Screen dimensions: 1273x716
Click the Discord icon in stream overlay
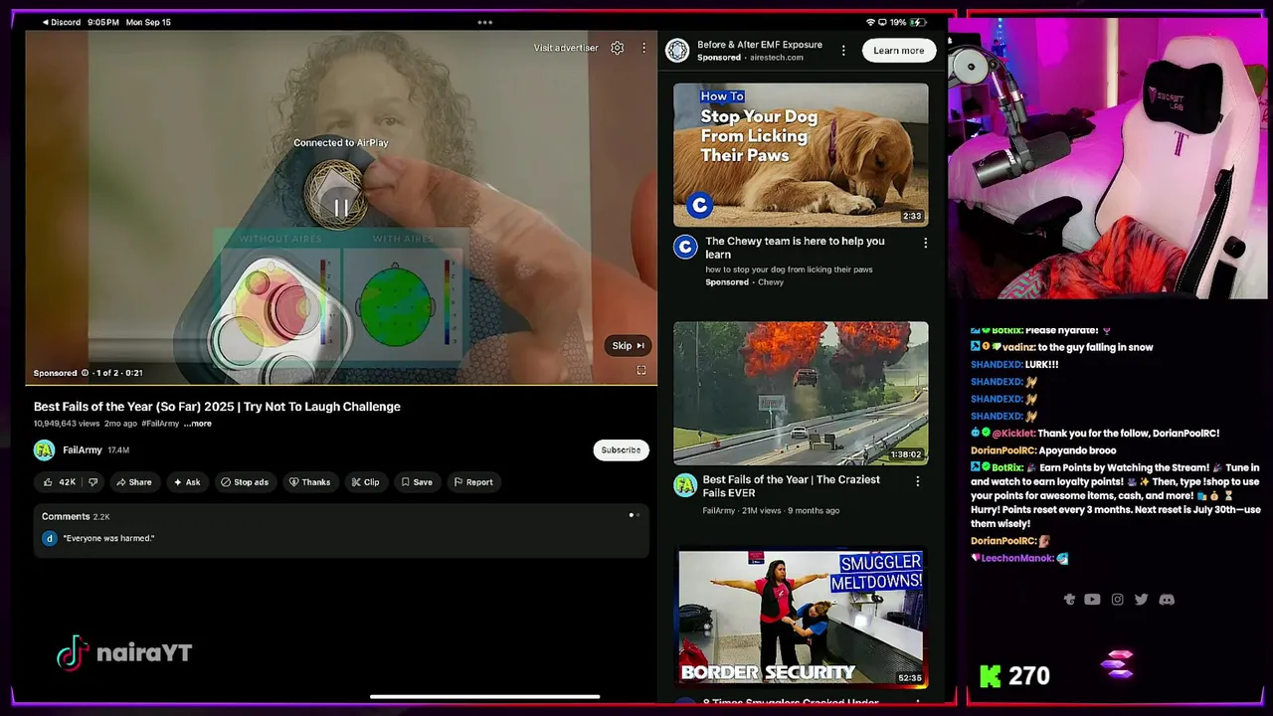tap(1167, 600)
